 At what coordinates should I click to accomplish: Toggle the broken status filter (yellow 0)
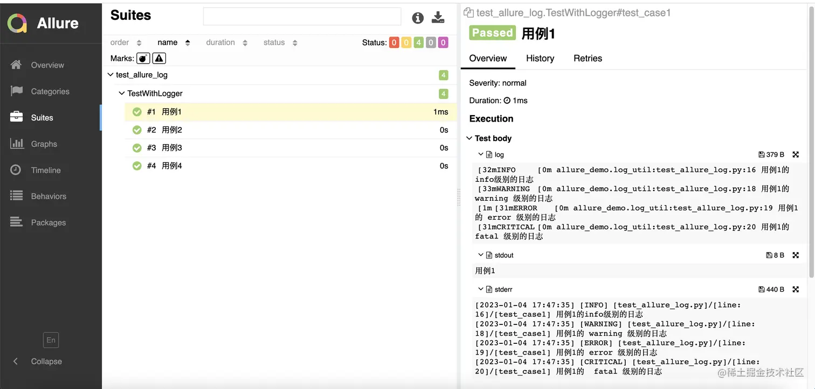[x=406, y=43]
